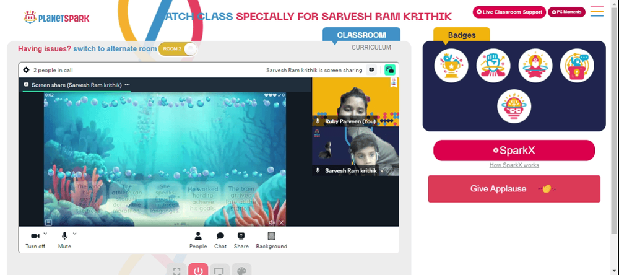Click the palette icon below the call
The image size is (619, 275).
(x=241, y=271)
